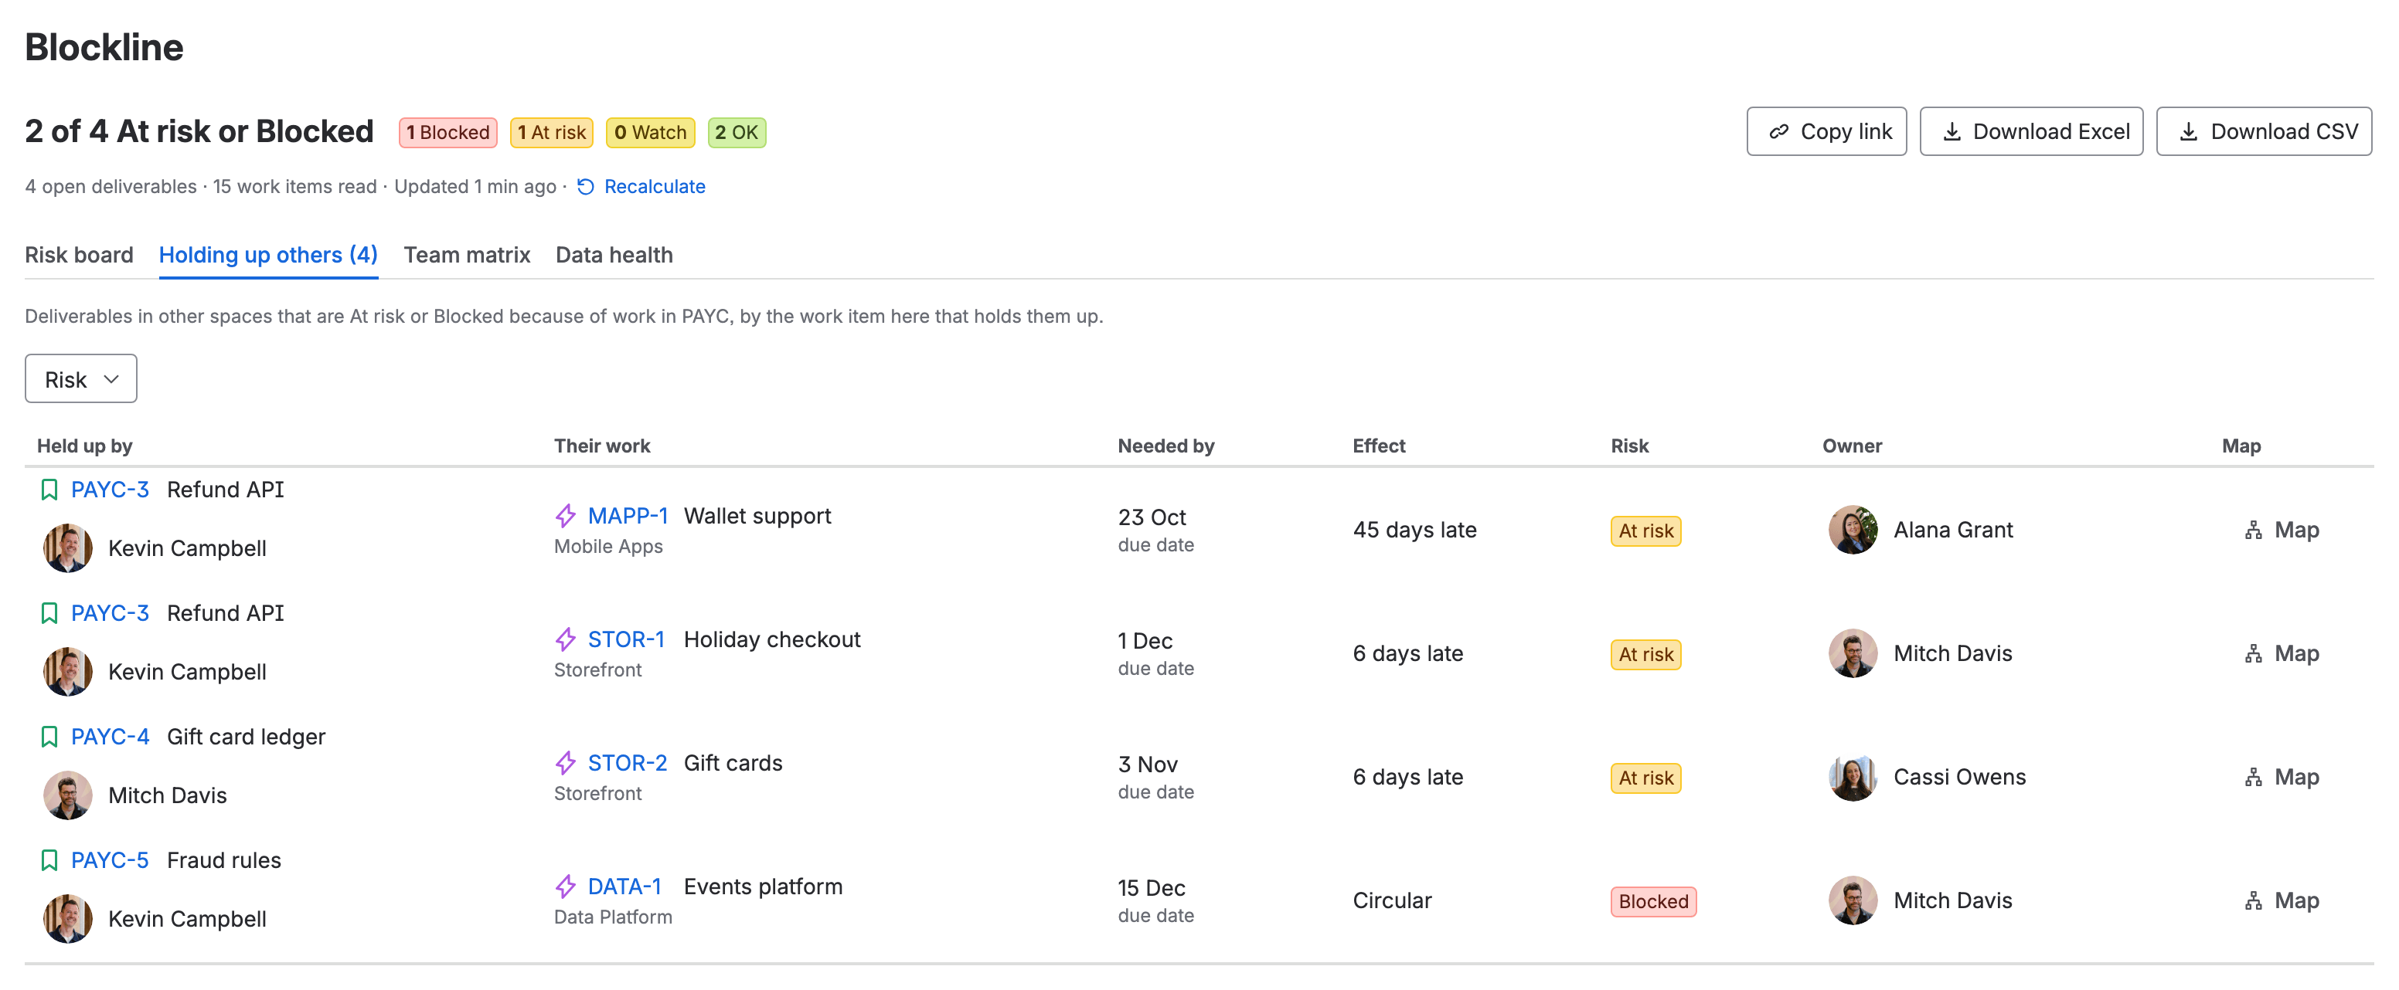Open the DATA-1 work item link

[624, 887]
